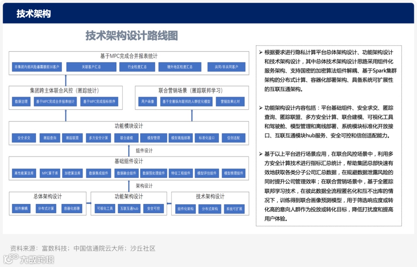Image resolution: width=417 pixels, height=267 pixels.
Task: Select the 关联客户汇总 box
Action: pyautogui.click(x=91, y=67)
